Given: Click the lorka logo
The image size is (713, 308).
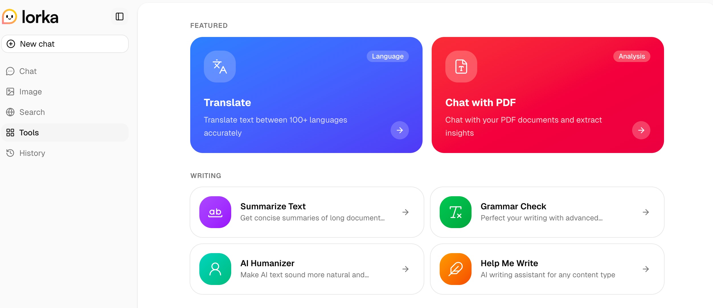Looking at the screenshot, I should click(30, 17).
